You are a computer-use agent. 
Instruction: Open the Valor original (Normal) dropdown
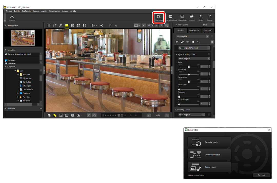[x=194, y=48]
